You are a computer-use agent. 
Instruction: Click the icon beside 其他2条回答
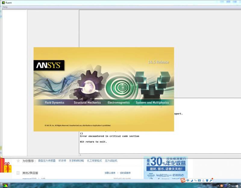[18, 173]
